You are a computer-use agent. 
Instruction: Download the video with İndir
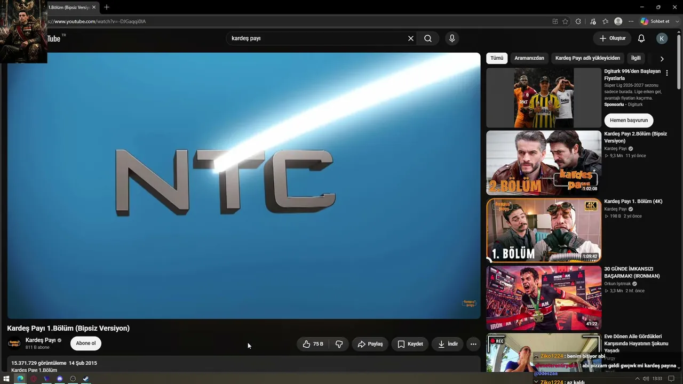[x=448, y=344]
